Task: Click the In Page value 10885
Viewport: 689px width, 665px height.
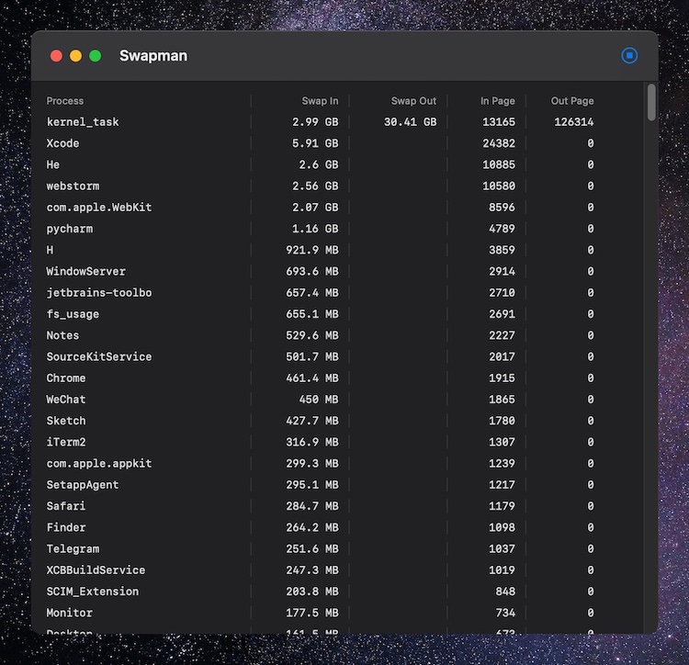Action: tap(499, 164)
